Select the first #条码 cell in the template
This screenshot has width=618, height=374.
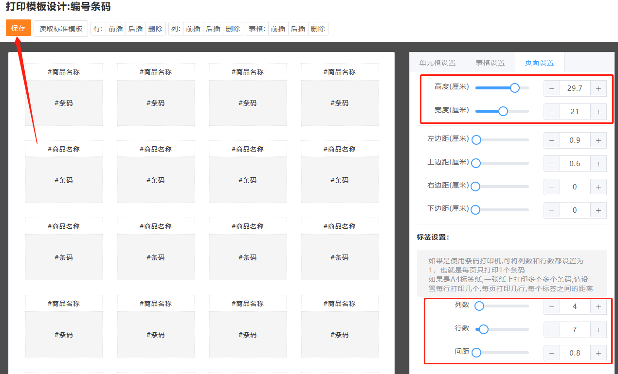64,103
